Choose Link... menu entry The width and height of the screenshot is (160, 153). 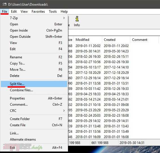(x=34, y=133)
